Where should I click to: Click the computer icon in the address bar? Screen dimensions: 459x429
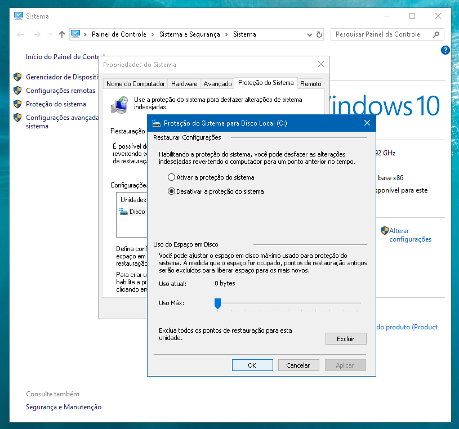tap(75, 34)
